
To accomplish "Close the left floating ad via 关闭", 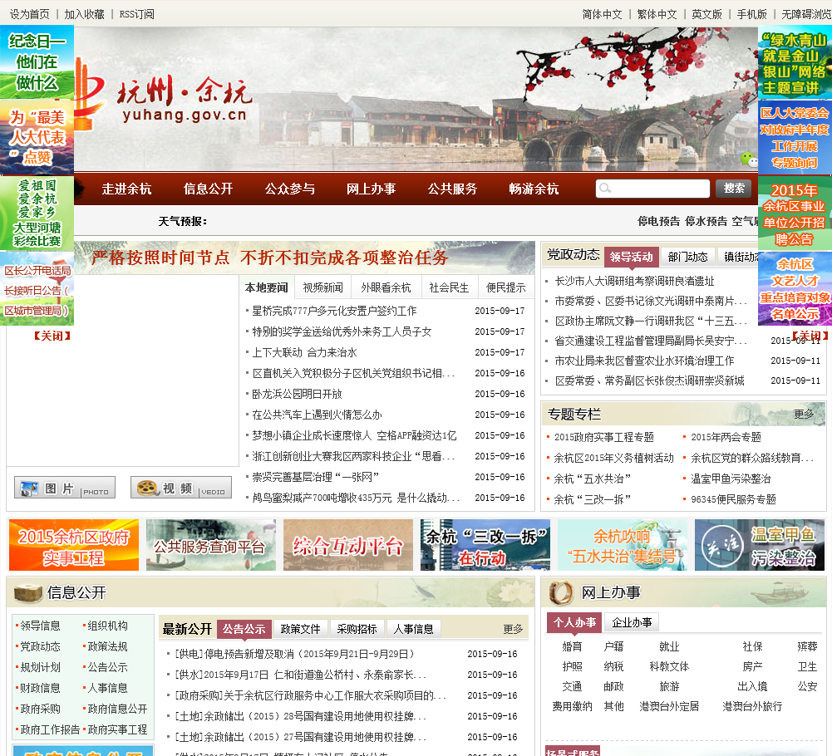I will click(x=52, y=336).
